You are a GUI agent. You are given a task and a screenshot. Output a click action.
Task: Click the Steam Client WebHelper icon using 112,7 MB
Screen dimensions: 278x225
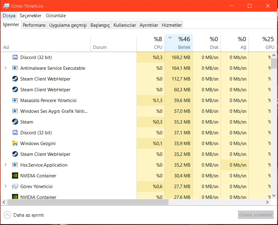(x=15, y=79)
